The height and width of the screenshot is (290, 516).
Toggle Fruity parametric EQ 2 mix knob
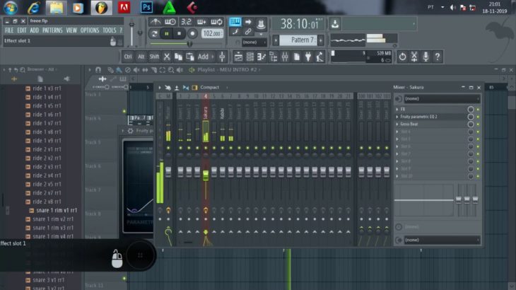pos(471,117)
